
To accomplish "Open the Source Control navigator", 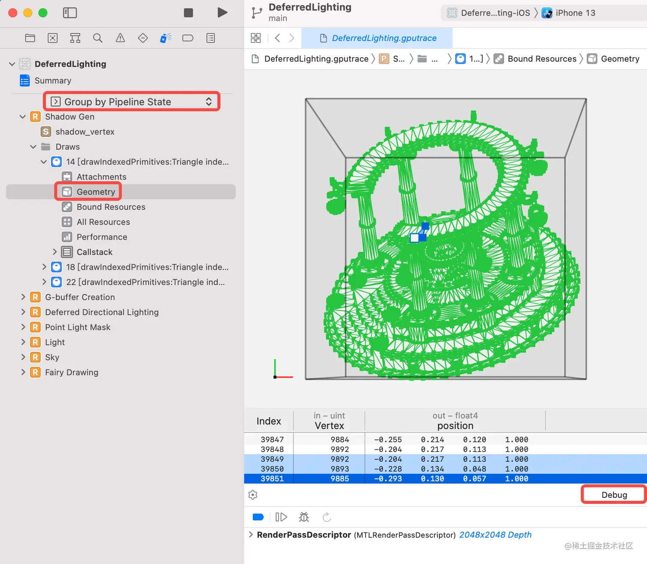I will click(x=53, y=38).
